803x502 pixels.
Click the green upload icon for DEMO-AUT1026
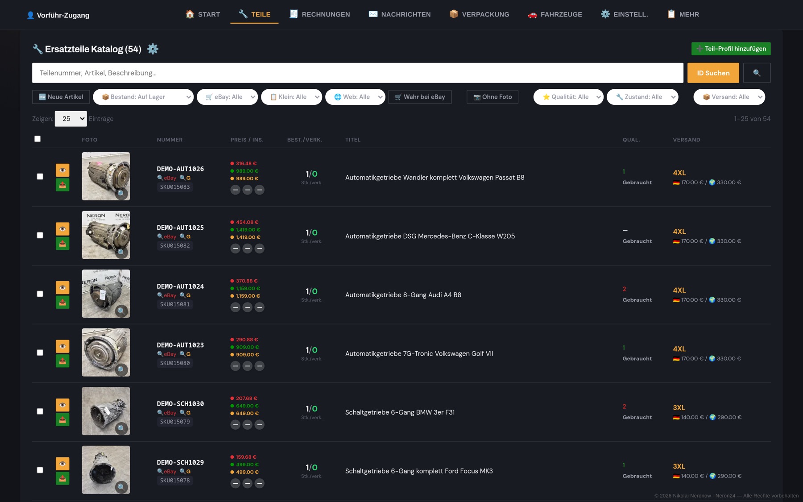tap(62, 185)
